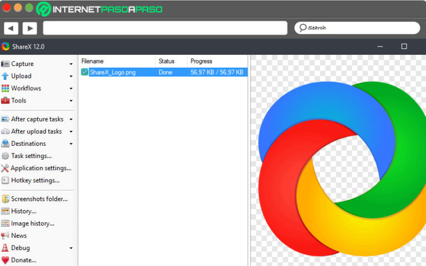426x266 pixels.
Task: Expand the After upload tasks arrow
Action: tap(71, 132)
